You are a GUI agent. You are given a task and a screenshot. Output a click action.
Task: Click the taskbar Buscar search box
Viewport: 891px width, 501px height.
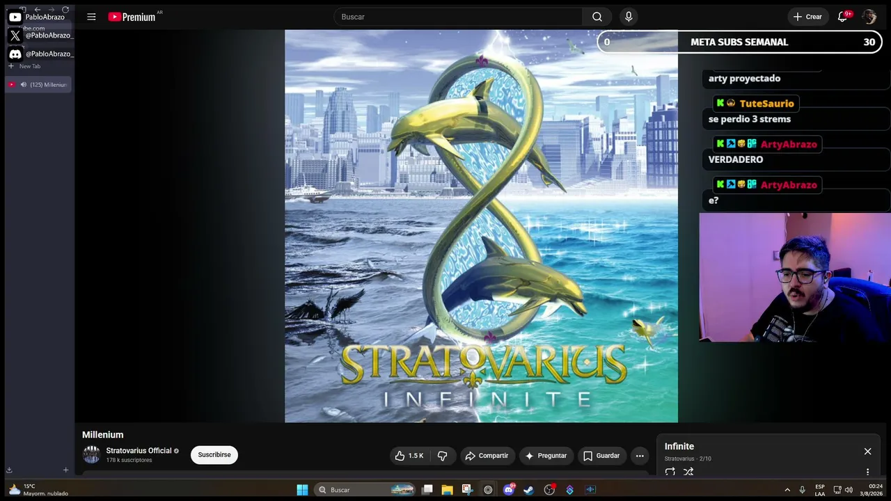tap(365, 490)
